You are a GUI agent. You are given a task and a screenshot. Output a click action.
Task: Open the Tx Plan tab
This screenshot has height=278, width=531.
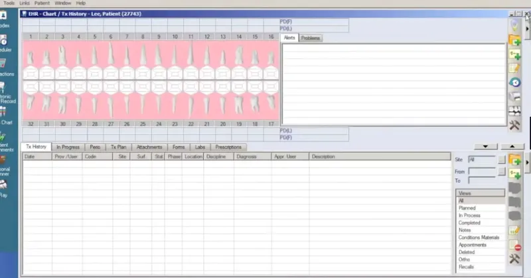tap(119, 147)
